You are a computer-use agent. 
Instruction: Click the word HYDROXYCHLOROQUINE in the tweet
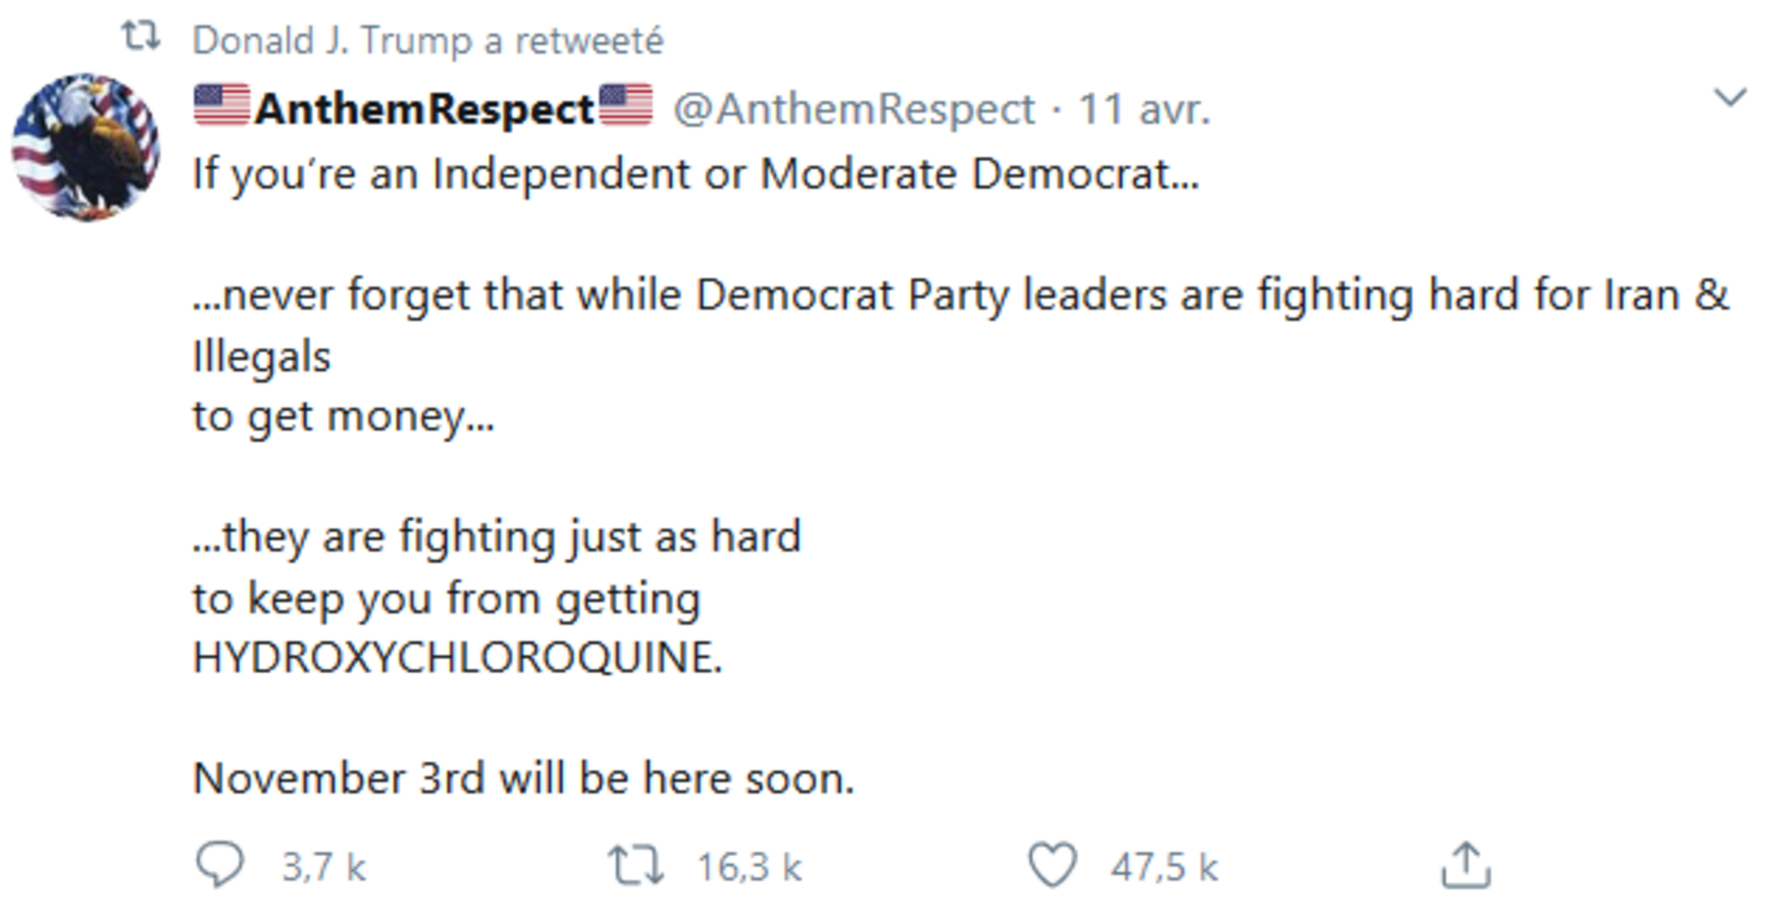(x=457, y=657)
